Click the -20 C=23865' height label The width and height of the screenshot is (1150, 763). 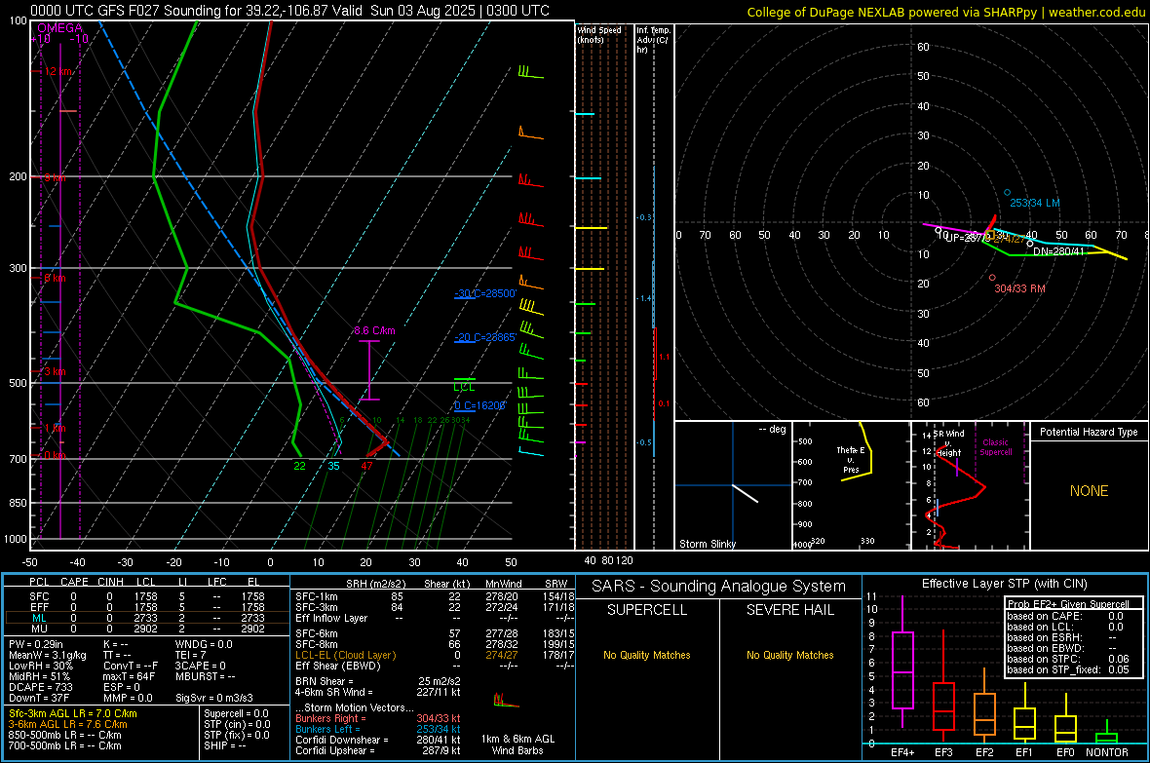click(485, 337)
